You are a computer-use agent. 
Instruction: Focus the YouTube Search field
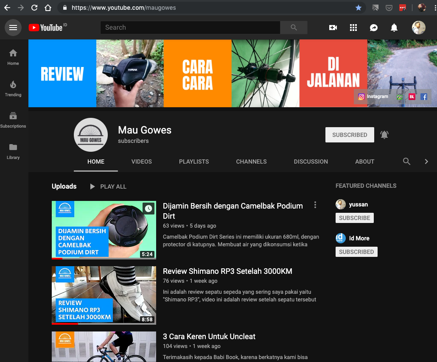[x=190, y=27]
